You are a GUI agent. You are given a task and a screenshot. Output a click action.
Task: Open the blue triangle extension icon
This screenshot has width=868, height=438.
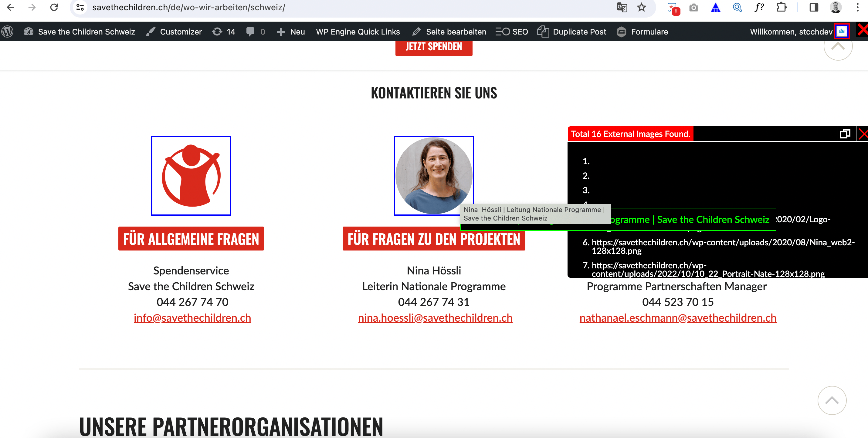tap(715, 7)
